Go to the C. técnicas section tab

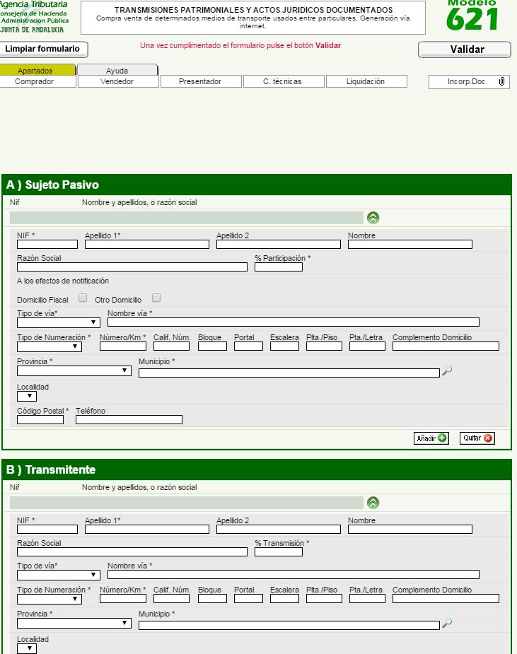pyautogui.click(x=284, y=81)
